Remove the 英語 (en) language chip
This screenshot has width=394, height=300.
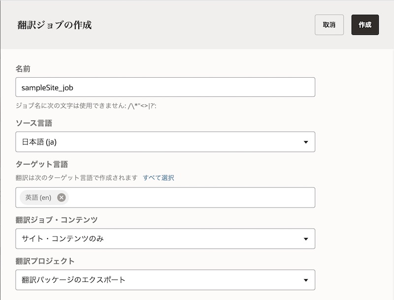(x=61, y=197)
